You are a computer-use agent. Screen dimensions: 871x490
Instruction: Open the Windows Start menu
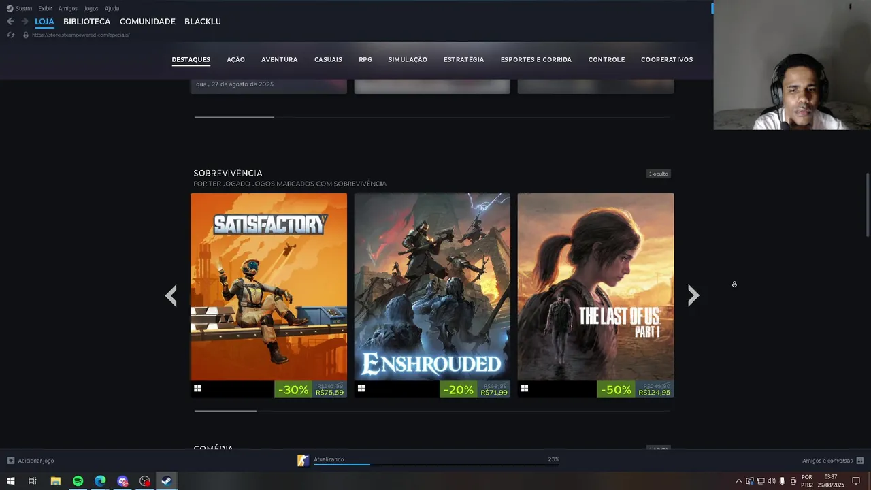click(11, 481)
